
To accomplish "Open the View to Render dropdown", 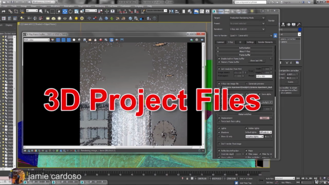I will 251,35.
